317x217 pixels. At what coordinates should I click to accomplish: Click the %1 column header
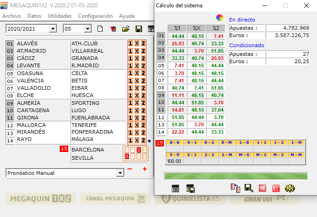[177, 28]
